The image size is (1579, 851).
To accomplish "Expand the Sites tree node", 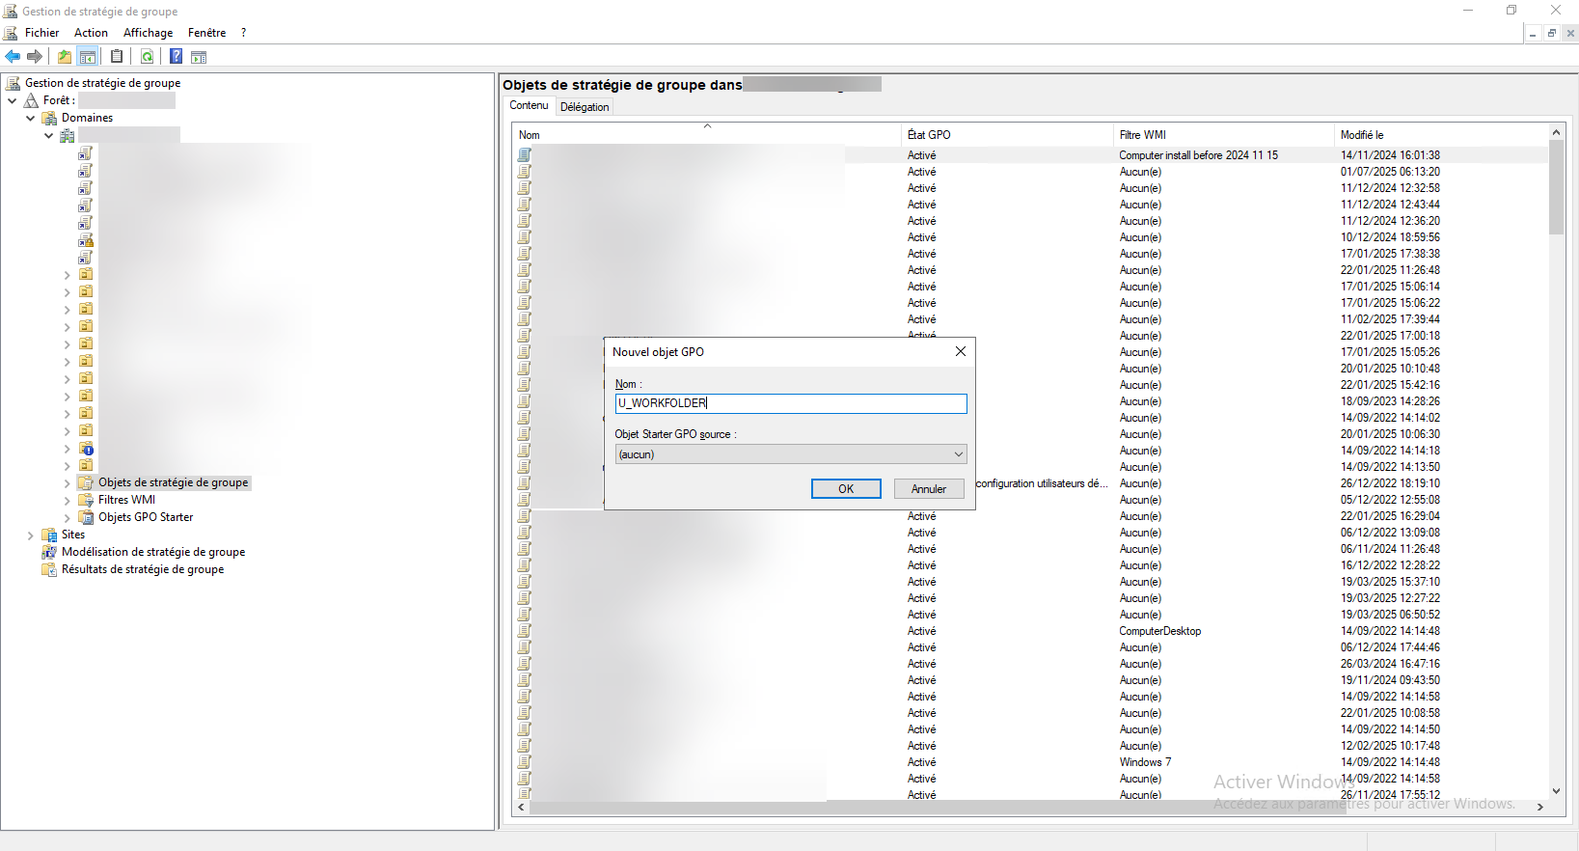I will coord(30,535).
